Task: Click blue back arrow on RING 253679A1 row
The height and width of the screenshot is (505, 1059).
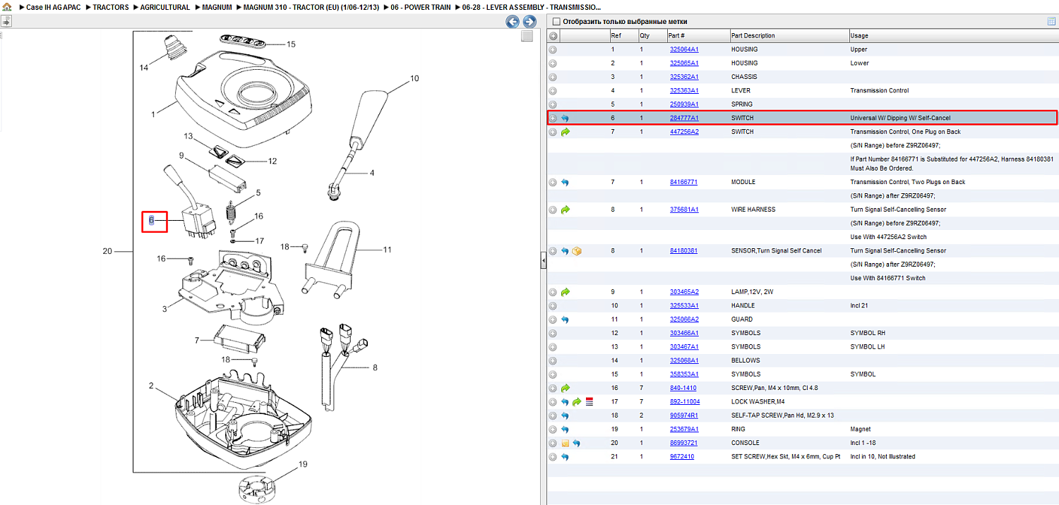Action: pyautogui.click(x=565, y=430)
